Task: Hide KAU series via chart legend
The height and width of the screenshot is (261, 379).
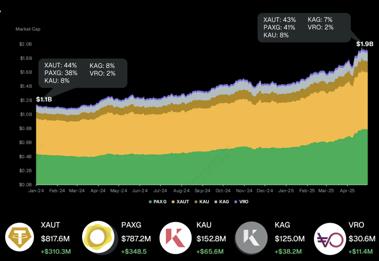Action: [x=202, y=202]
